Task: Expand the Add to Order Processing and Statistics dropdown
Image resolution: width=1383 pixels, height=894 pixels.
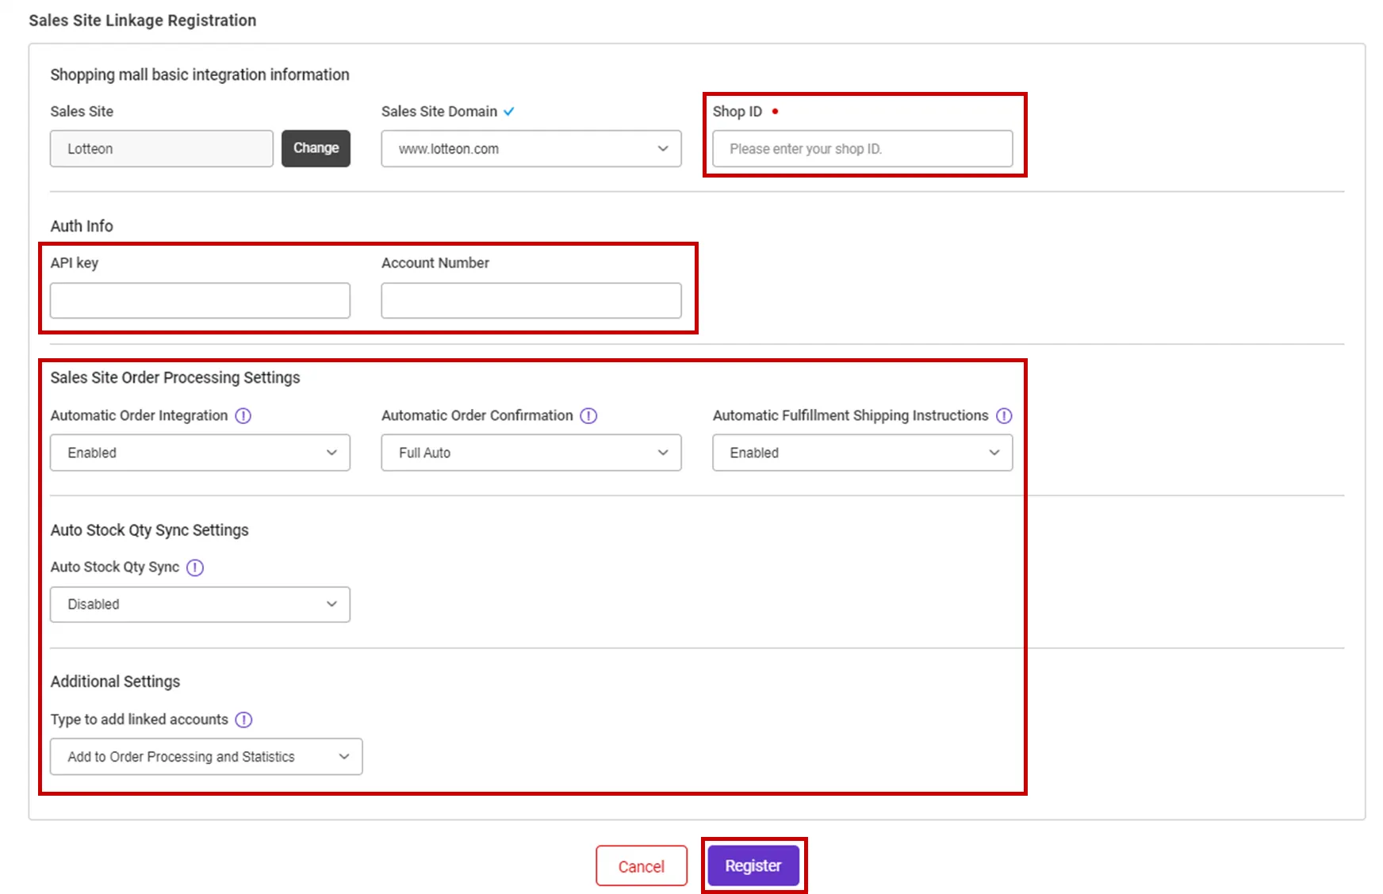Action: pyautogui.click(x=206, y=757)
